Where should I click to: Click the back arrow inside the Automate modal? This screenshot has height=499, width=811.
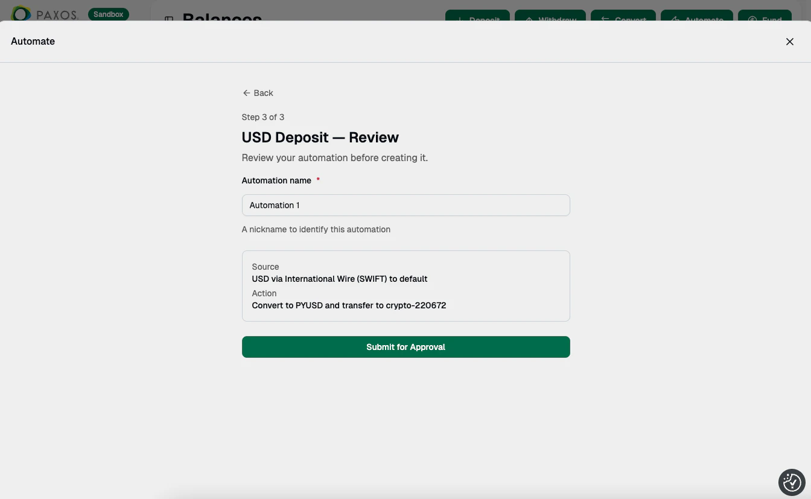click(246, 92)
